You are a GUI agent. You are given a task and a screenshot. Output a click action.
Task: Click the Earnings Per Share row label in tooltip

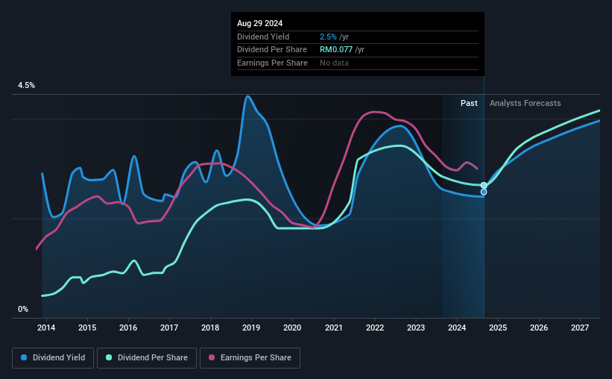[272, 63]
